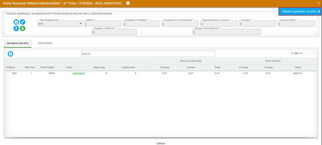Screen dimensions: 322x145
Task: Click the Nro Piso column header
Action: (x=30, y=67)
